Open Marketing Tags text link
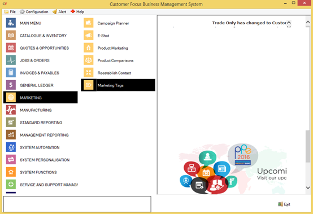The image size is (313, 214). 110,85
